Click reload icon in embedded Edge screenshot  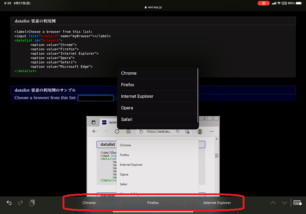point(117,131)
